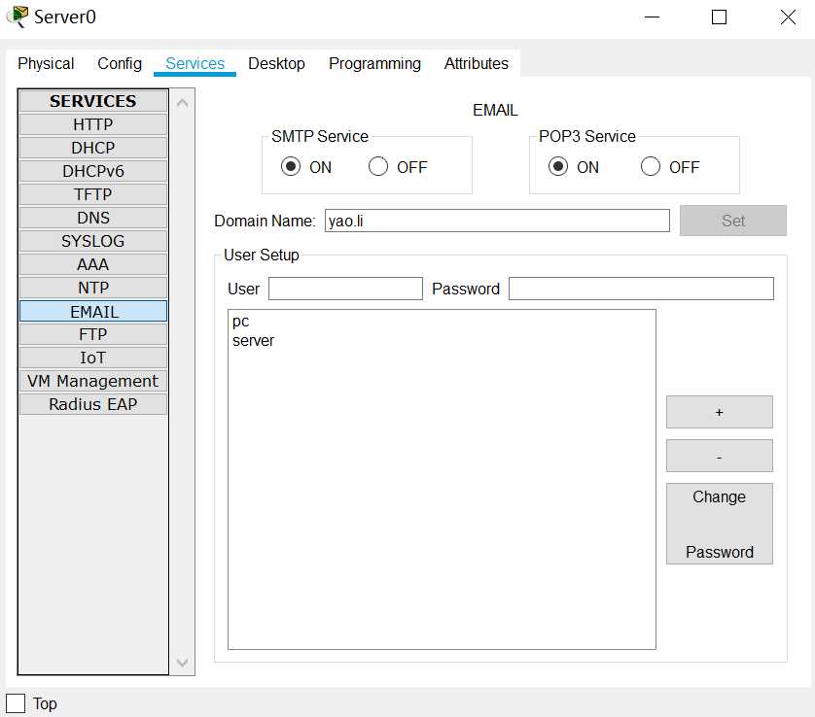Open the DNS service settings
815x717 pixels.
[x=93, y=218]
